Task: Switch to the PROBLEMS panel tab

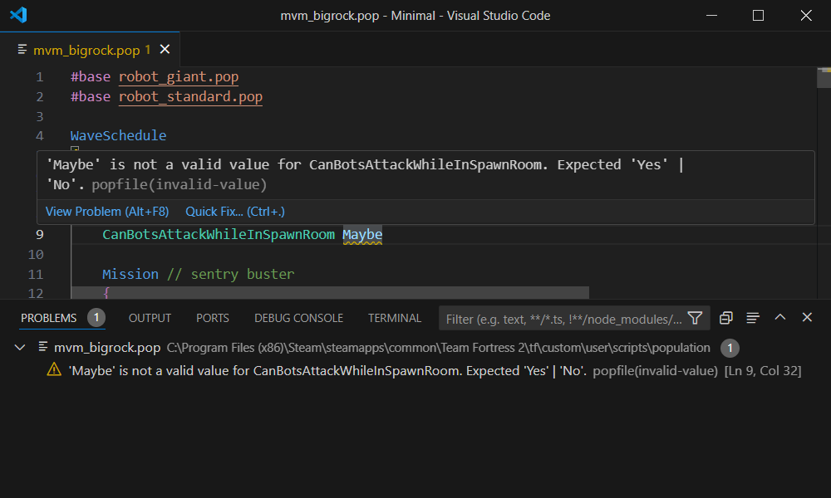Action: click(x=49, y=318)
